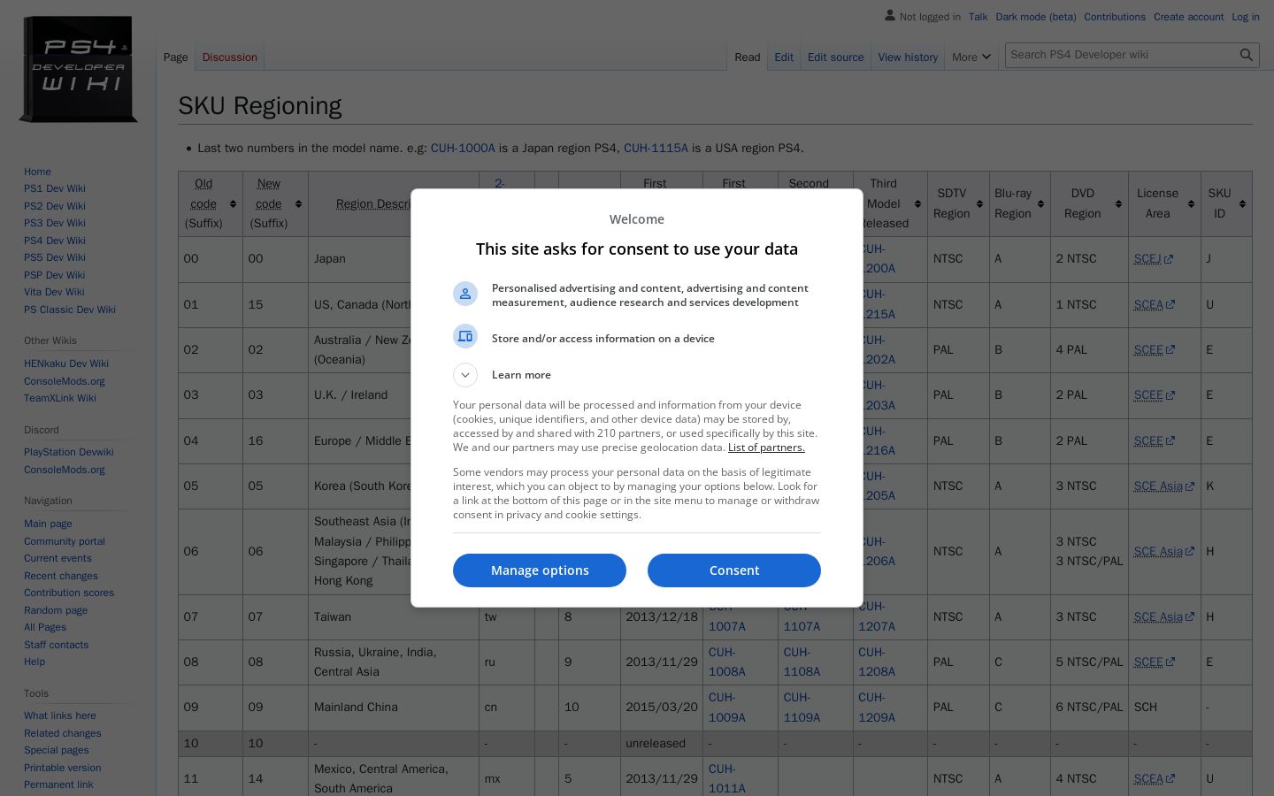Screen dimensions: 1274x796
Task: Open Printable version link
Action: pos(63,768)
